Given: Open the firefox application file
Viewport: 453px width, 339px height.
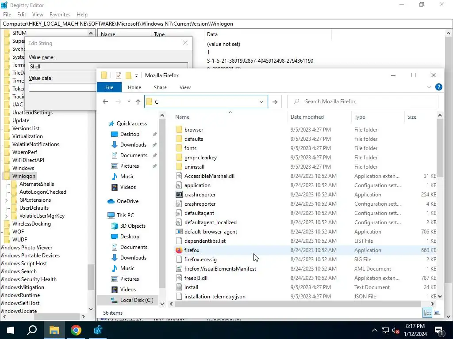Looking at the screenshot, I should (192, 250).
